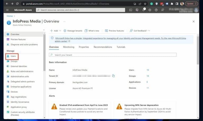
Task: Open the Share page icon in address bar
Action: point(140,4)
